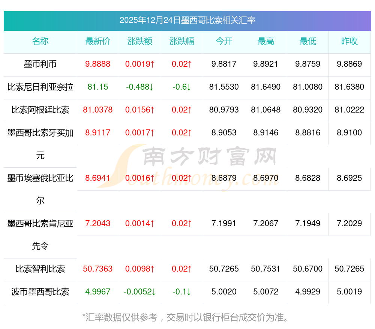Screen dimensions: 375x329
Task: Click the 最高 column header
Action: 266,42
